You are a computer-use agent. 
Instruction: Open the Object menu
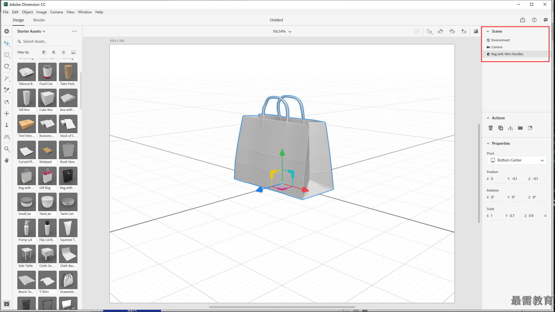click(27, 12)
